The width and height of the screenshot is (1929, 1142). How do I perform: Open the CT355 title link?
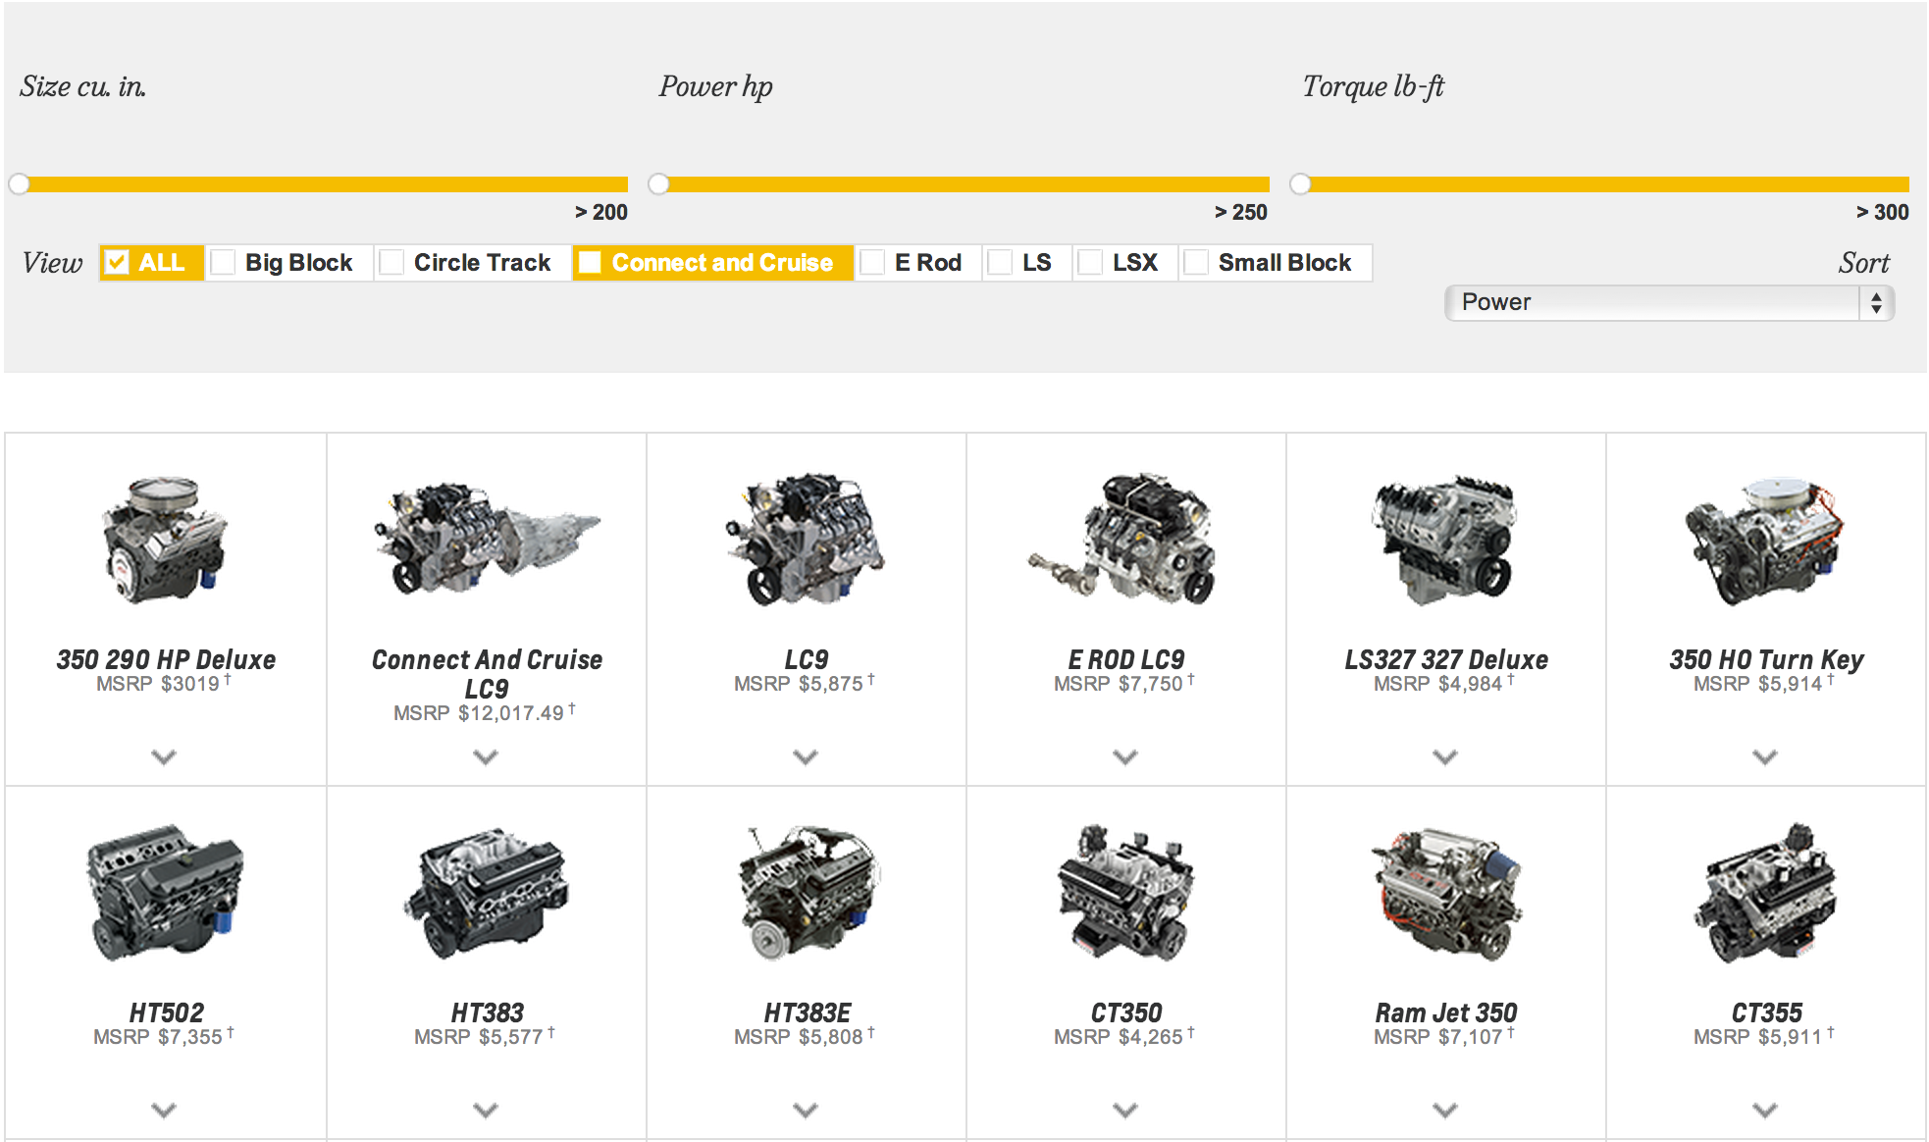1766,1012
